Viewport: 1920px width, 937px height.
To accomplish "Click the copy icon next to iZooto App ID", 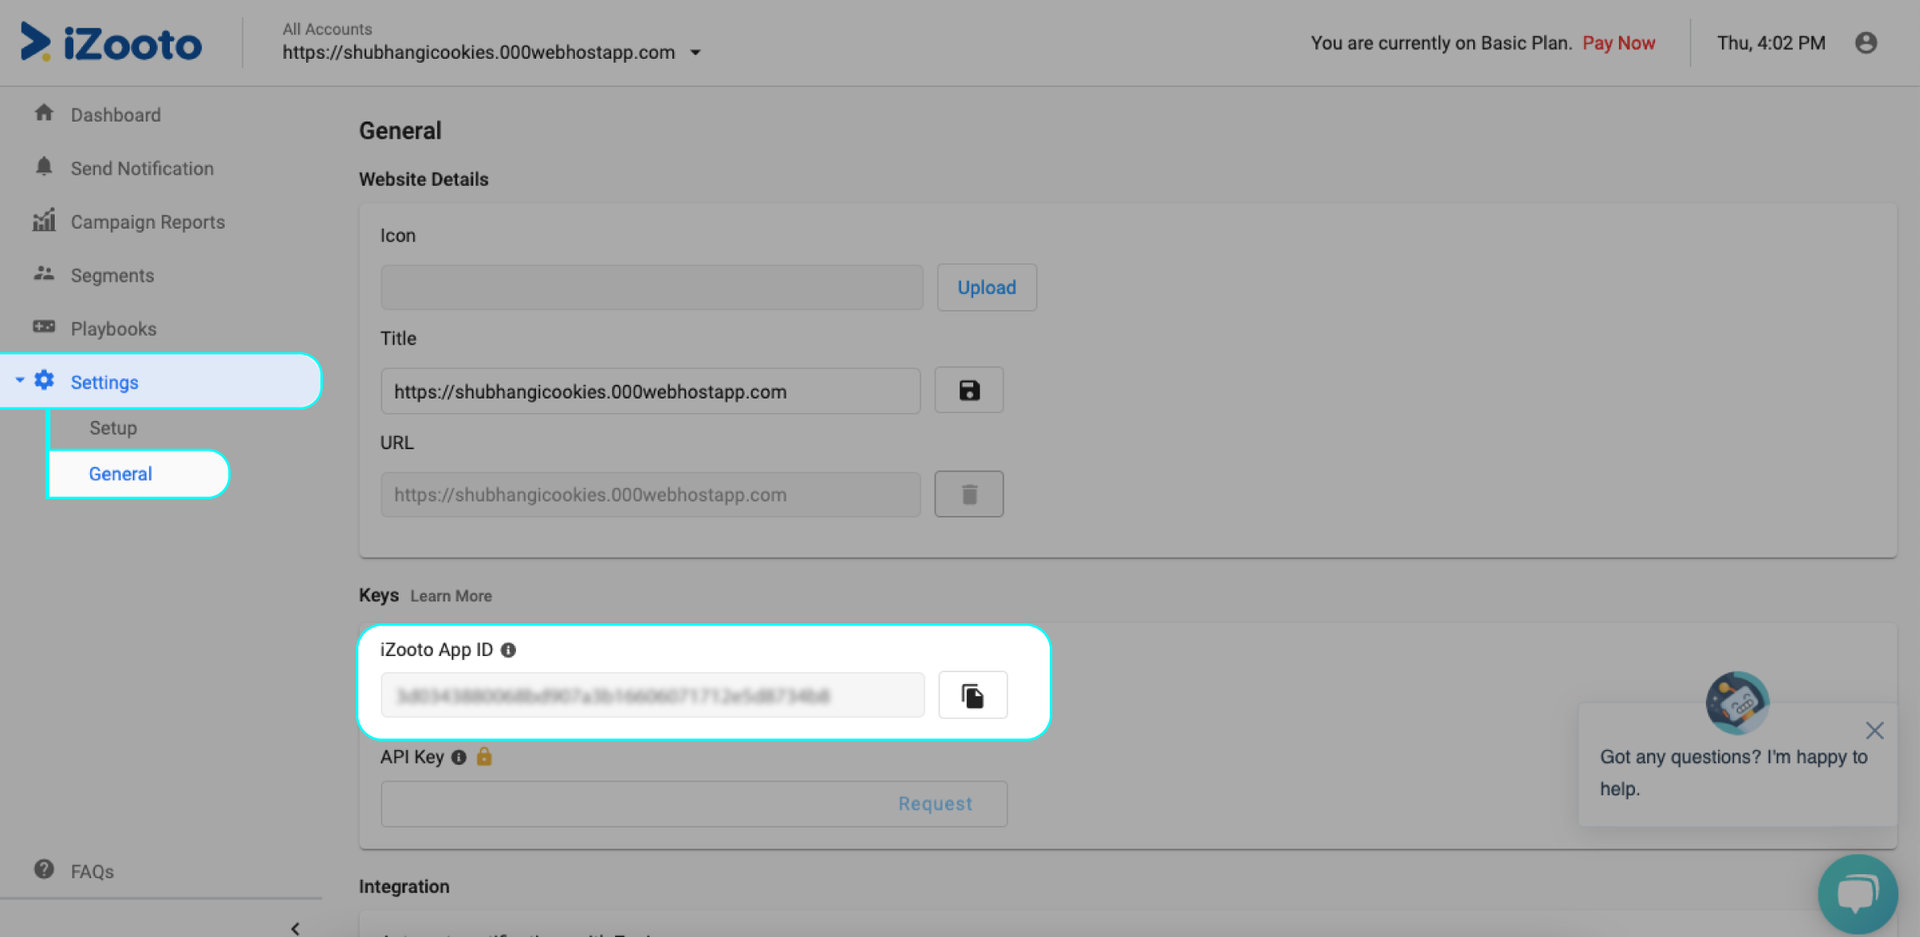I will (972, 696).
